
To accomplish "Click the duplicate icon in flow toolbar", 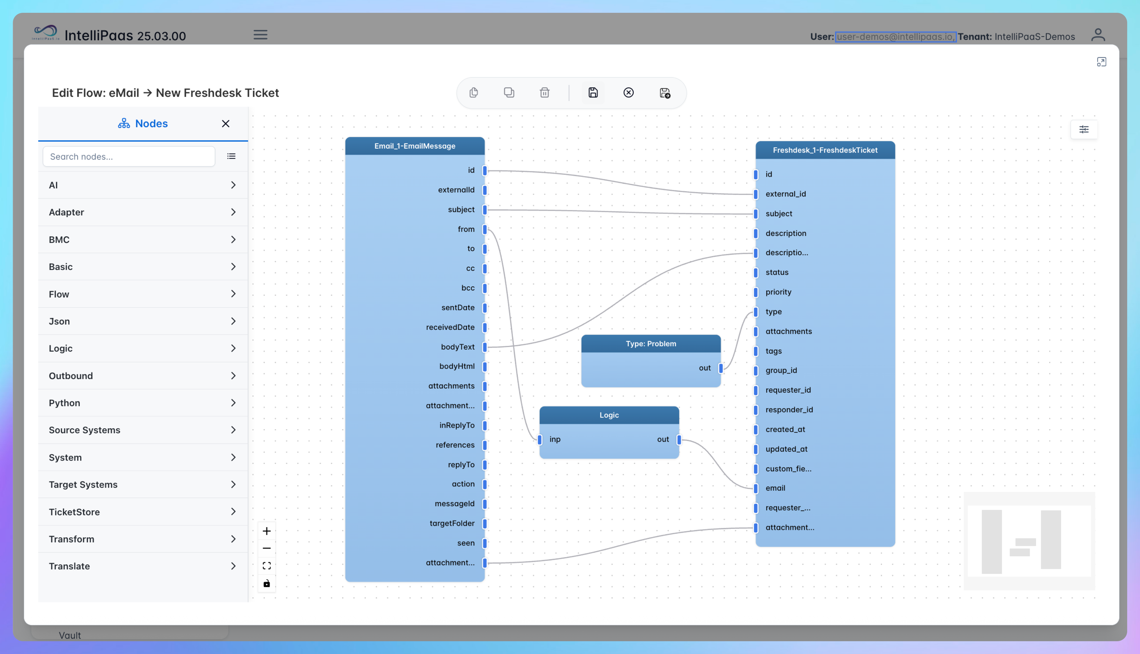I will click(x=509, y=92).
